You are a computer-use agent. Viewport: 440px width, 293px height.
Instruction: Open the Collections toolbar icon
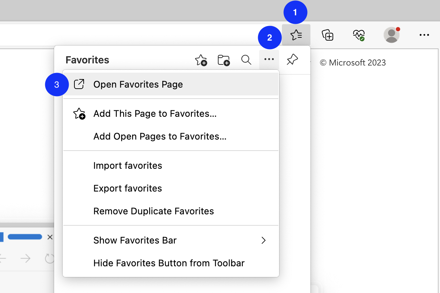coord(328,35)
